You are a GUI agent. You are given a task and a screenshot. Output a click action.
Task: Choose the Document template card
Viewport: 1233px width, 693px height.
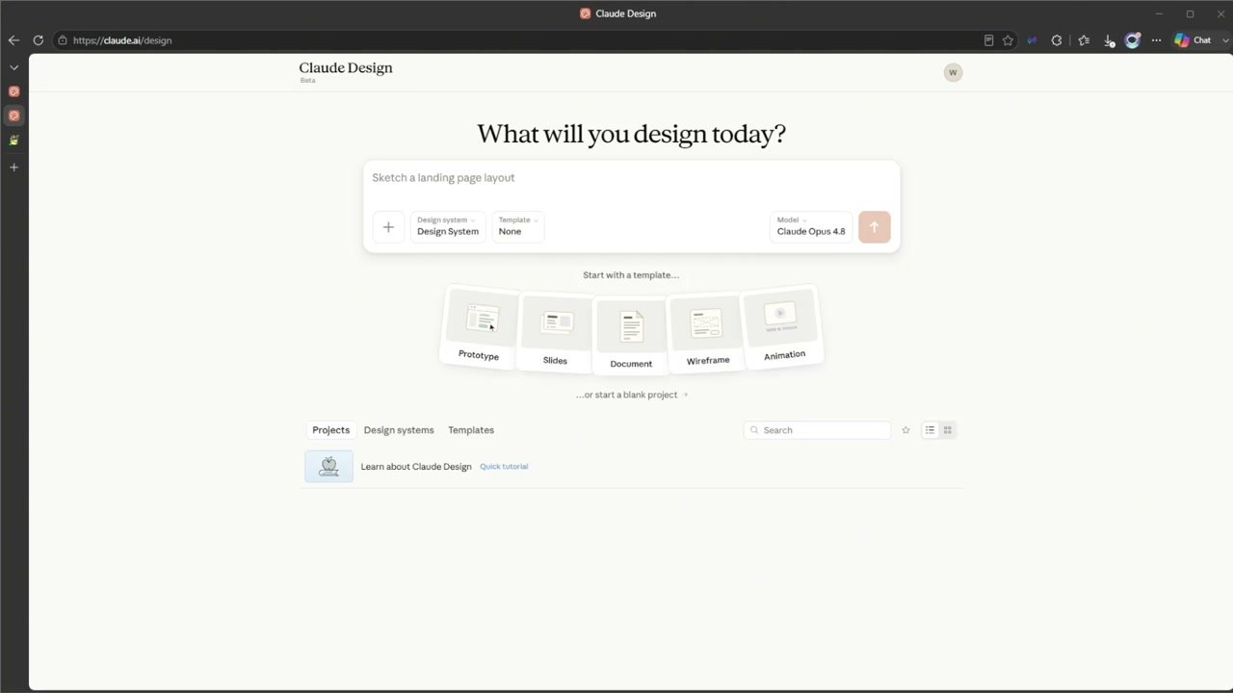coord(631,334)
